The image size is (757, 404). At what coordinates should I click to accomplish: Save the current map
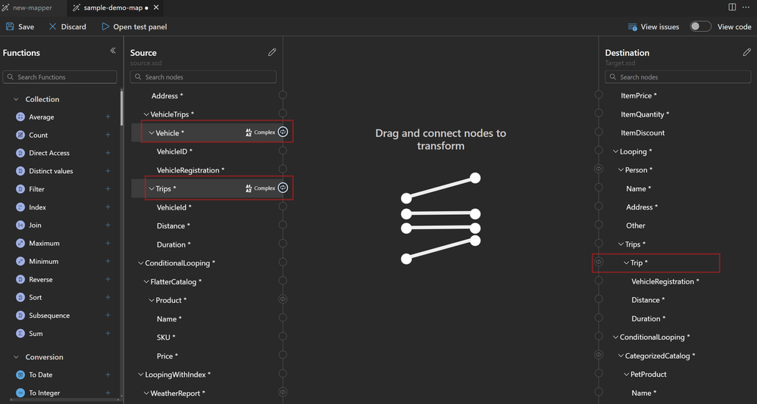pyautogui.click(x=20, y=26)
